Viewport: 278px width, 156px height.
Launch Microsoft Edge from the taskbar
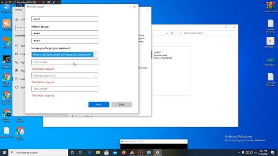(x=89, y=153)
